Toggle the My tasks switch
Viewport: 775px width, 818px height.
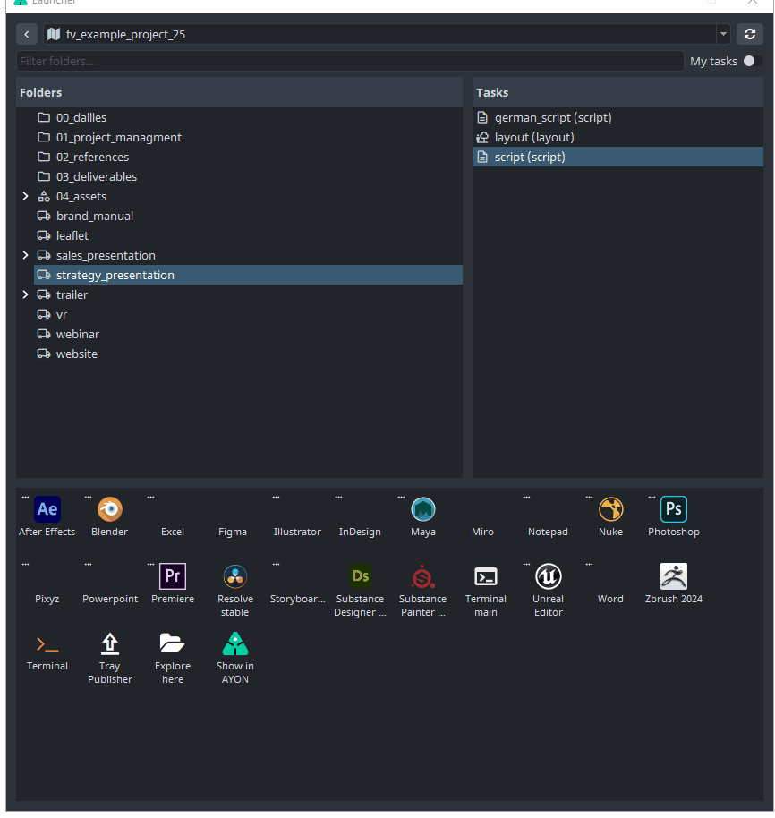753,62
